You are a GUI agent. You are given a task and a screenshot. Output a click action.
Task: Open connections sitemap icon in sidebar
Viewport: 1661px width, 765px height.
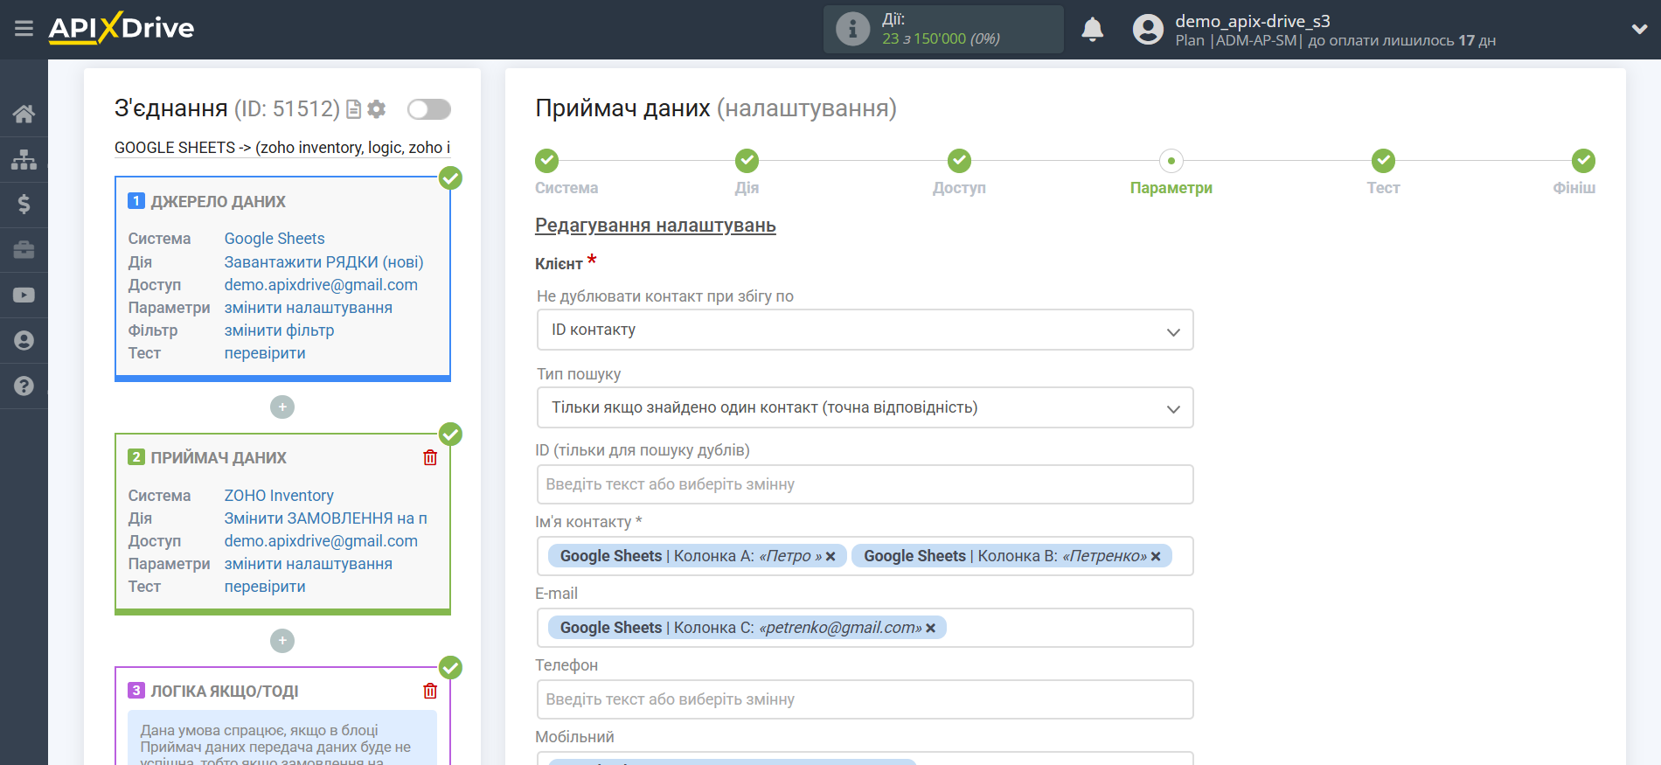24,159
